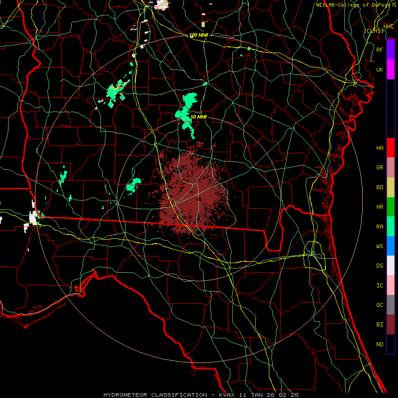Viewport: 398px width, 398px height.
Task: Click the purple RF legend color swatch
Action: [390, 50]
